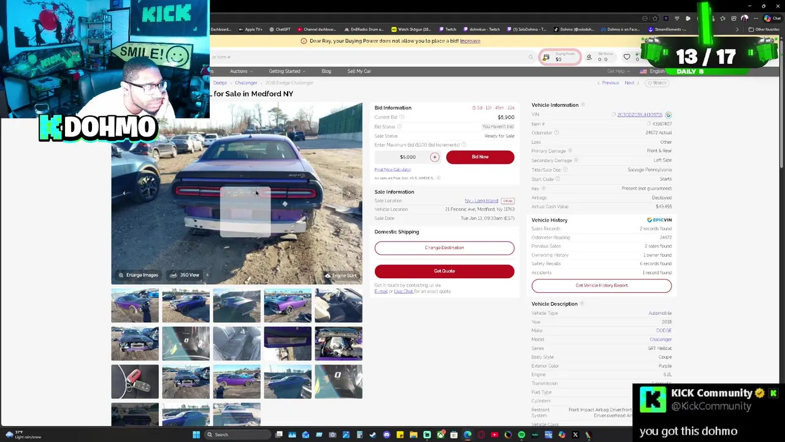Copy the VIN using the copy icon
Screen dimensions: 785x442
[613, 115]
